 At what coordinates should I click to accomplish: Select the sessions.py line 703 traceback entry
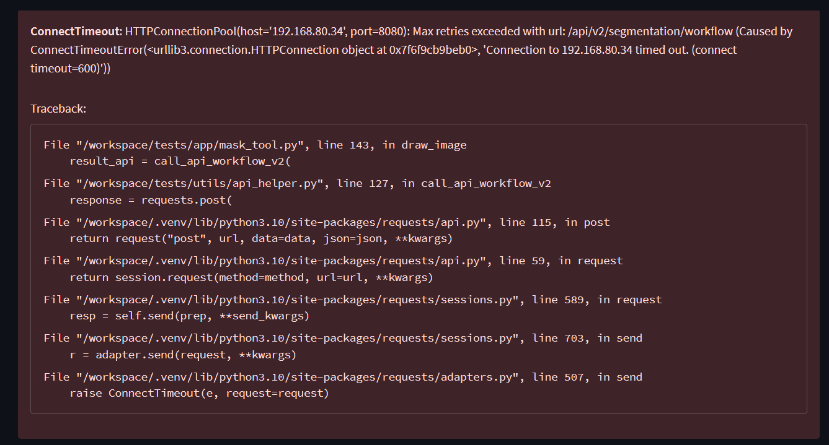(342, 338)
